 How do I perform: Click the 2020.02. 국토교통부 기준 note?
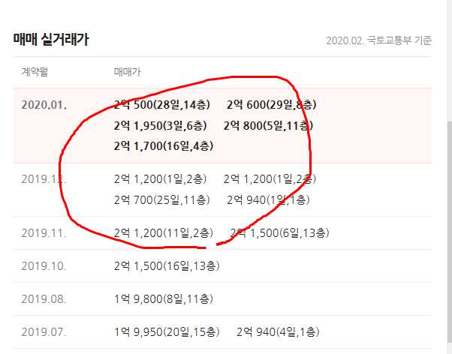click(378, 40)
